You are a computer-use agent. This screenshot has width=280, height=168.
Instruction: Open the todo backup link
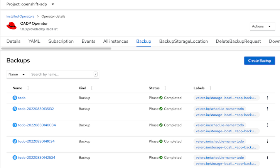pos(22,98)
